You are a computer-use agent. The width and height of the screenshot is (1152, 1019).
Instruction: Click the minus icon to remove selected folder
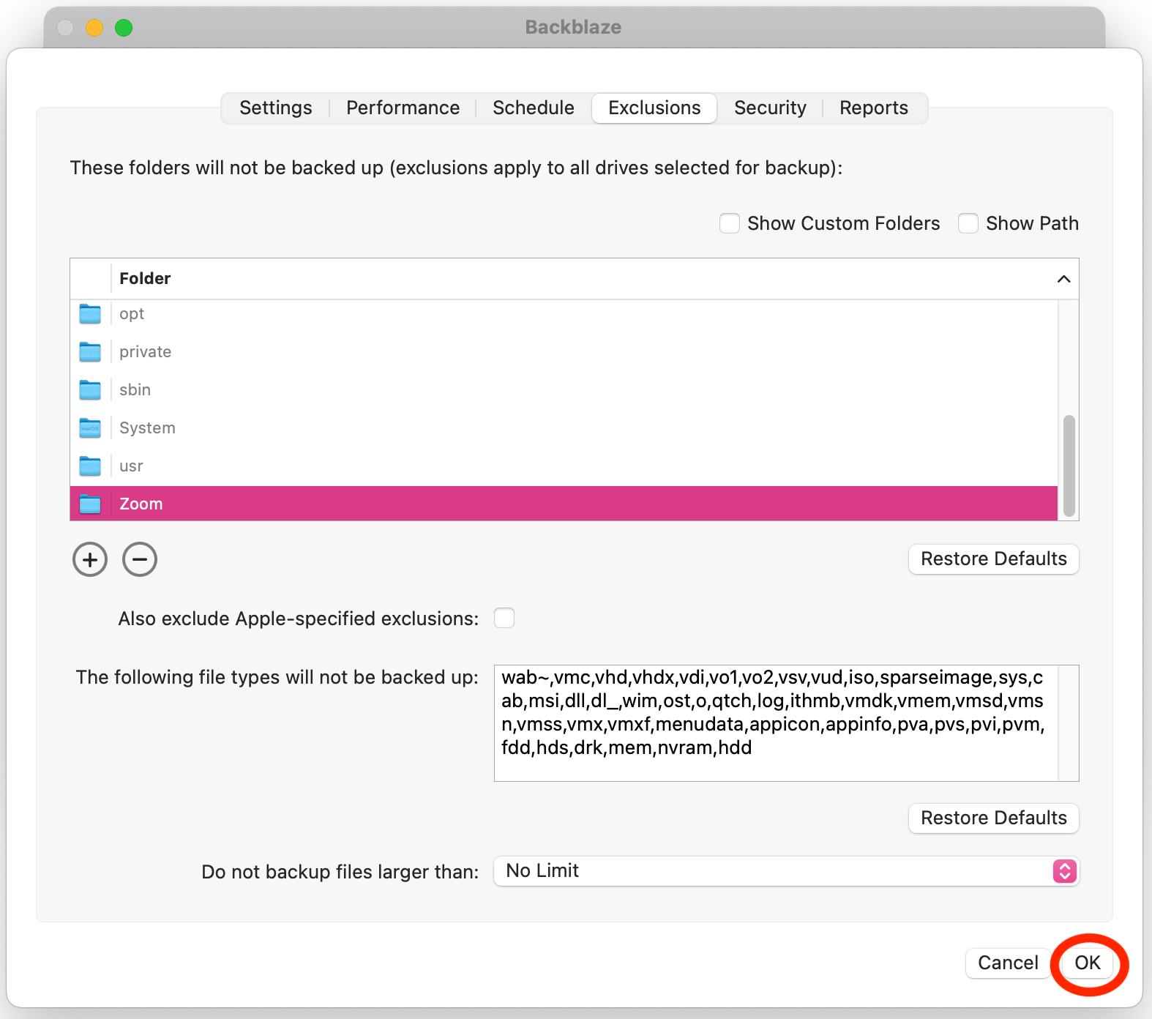click(140, 560)
